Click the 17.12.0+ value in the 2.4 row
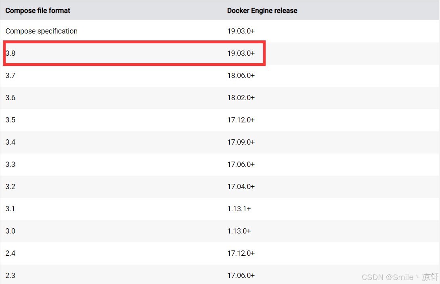 pos(241,253)
